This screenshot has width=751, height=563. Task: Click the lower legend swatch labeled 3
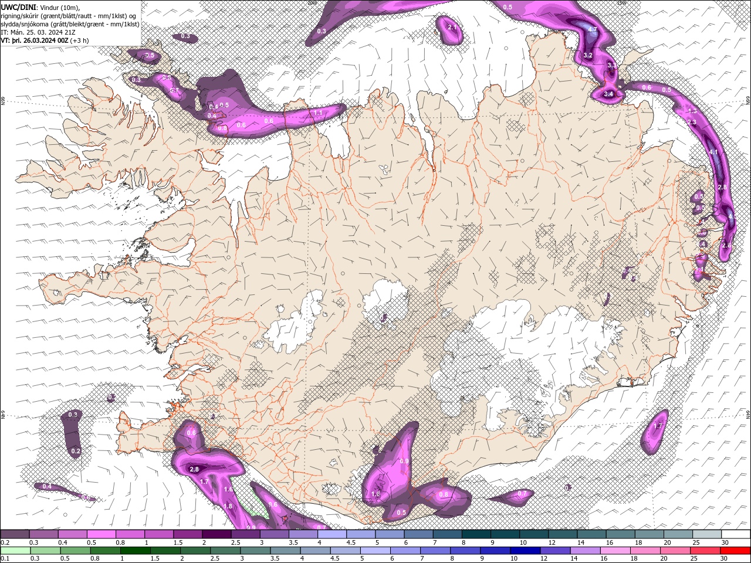tap(255, 551)
